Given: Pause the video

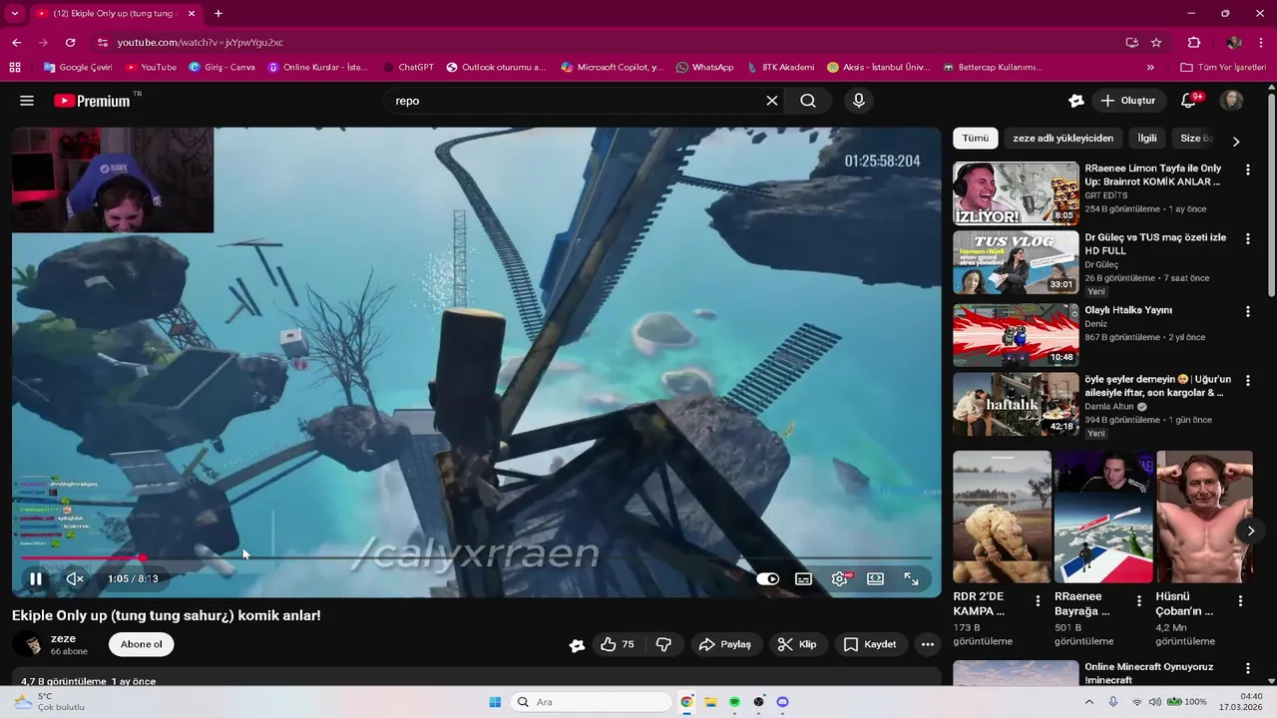Looking at the screenshot, I should click(x=36, y=578).
